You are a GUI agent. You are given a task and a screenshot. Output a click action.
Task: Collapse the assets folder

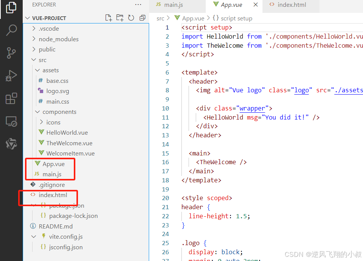click(37, 70)
